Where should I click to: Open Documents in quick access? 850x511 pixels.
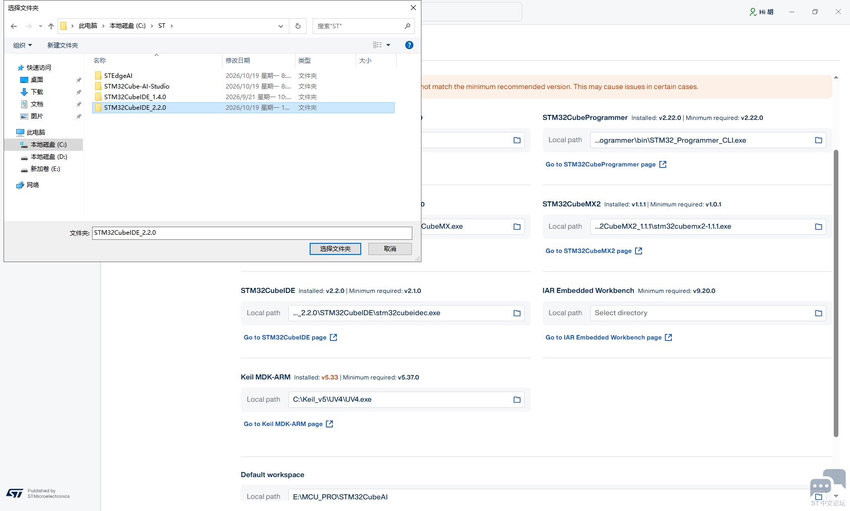37,104
